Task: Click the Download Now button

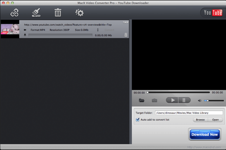Action: (x=205, y=134)
